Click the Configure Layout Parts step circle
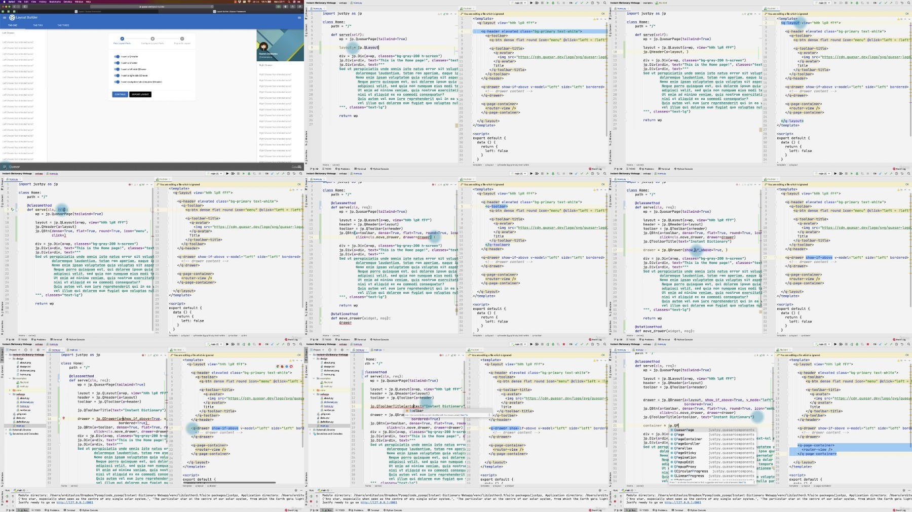912x512 pixels. point(153,38)
